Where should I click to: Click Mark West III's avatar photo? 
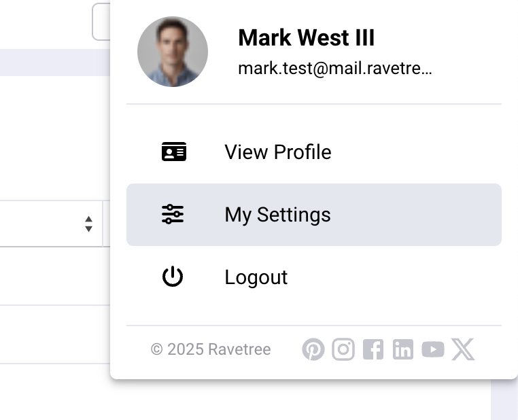173,52
